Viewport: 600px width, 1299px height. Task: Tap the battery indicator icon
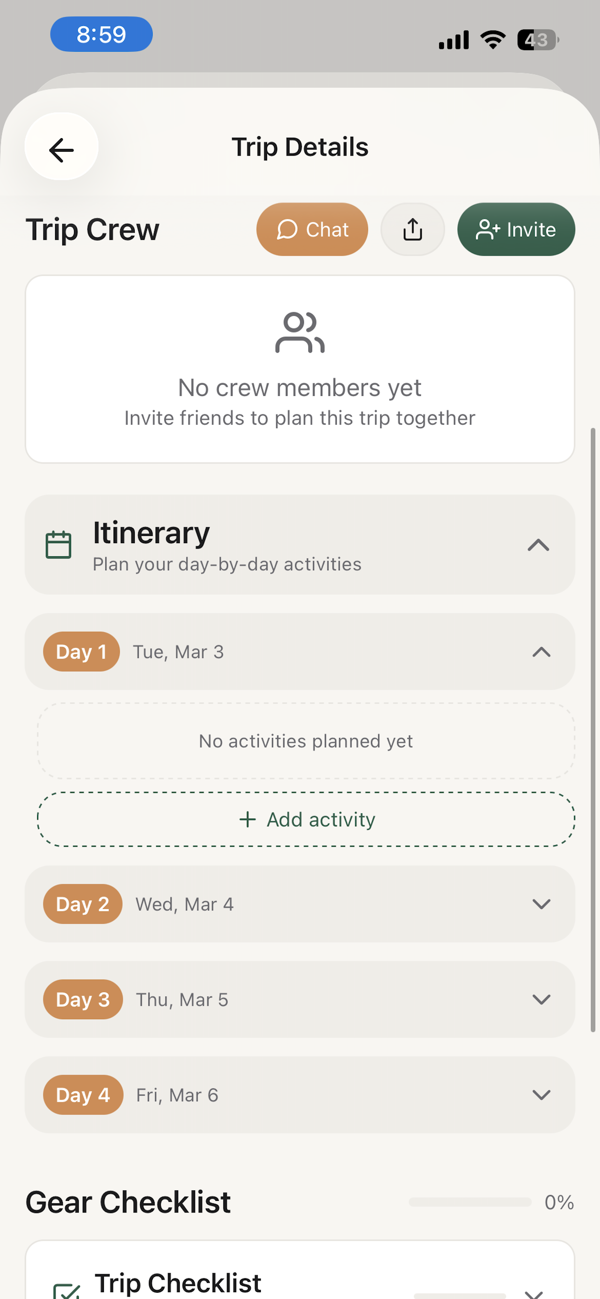pyautogui.click(x=538, y=40)
